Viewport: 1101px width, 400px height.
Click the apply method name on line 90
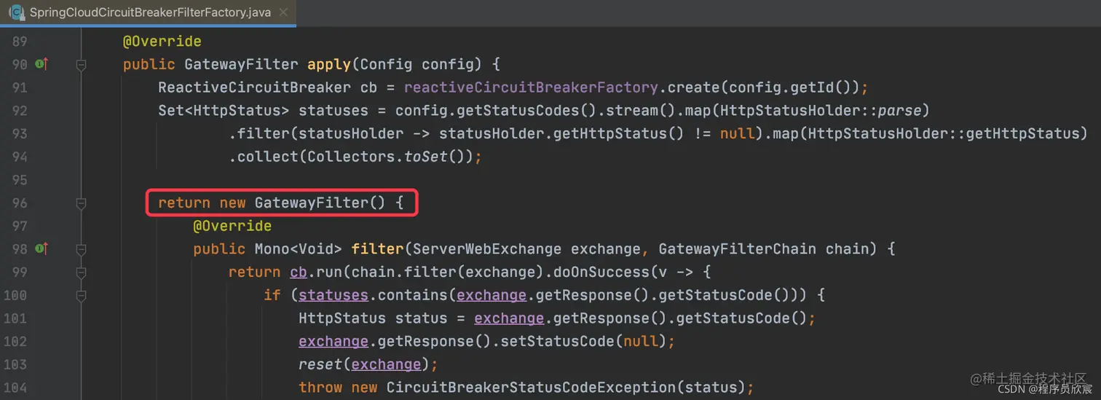329,65
